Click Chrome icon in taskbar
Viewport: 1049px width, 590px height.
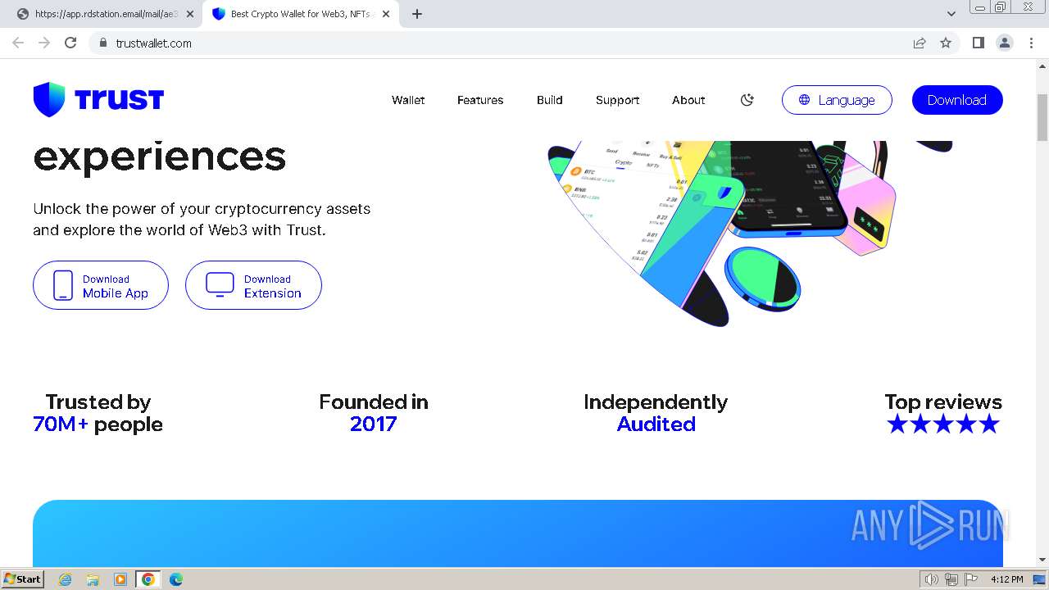148,579
